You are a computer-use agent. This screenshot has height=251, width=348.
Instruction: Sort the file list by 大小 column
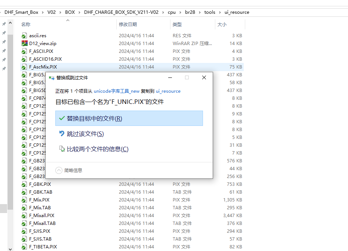[x=222, y=24]
